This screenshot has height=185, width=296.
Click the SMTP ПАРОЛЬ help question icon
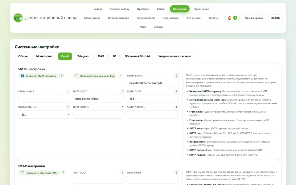coord(176,107)
